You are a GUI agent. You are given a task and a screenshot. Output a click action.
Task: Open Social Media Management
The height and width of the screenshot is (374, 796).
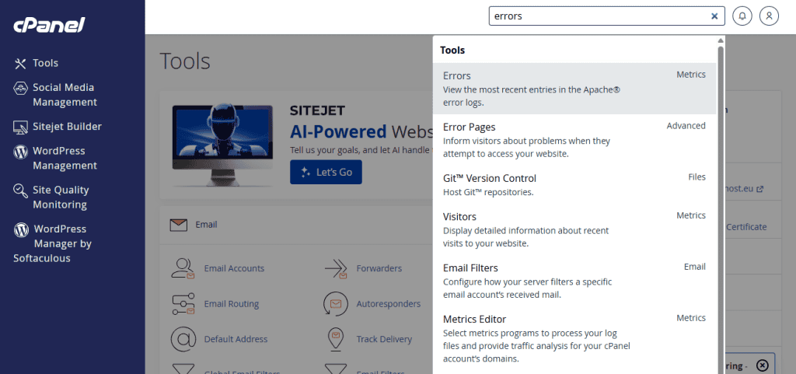pyautogui.click(x=65, y=95)
